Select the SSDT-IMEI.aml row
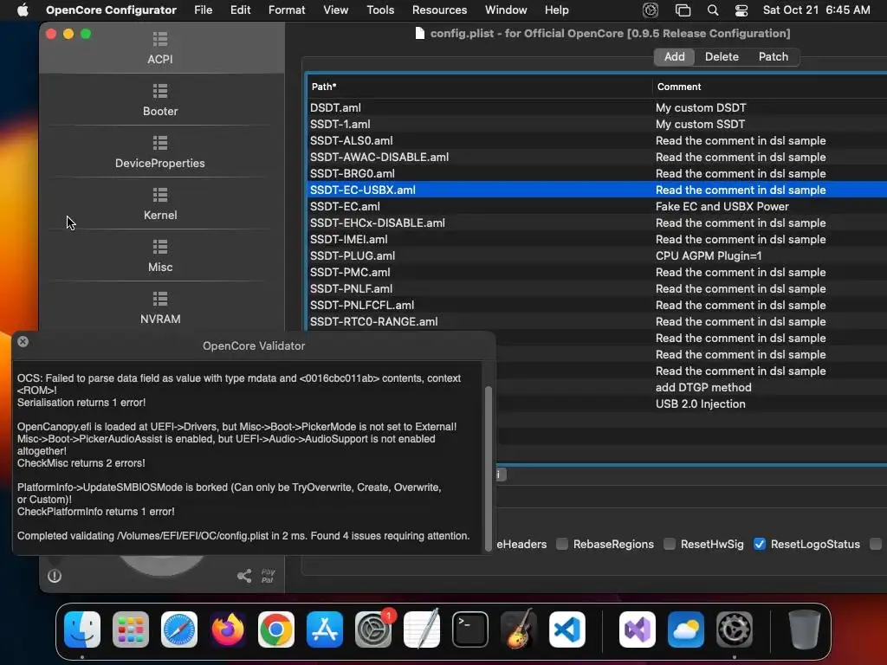Screen dimensions: 887x665 (597, 239)
